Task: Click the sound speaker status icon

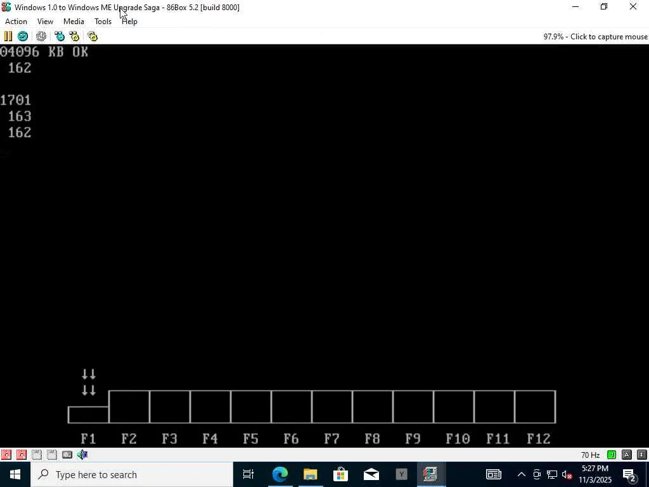Action: tap(82, 455)
